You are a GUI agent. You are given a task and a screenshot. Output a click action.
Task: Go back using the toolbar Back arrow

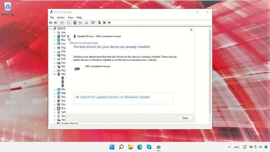click(x=51, y=22)
